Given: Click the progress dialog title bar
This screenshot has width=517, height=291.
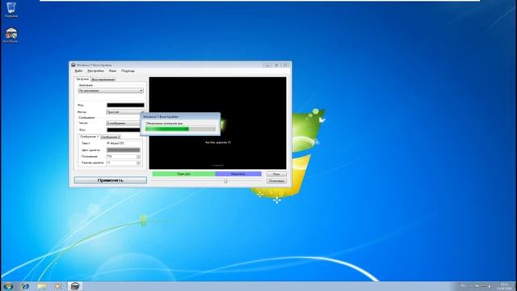Looking at the screenshot, I should point(180,116).
